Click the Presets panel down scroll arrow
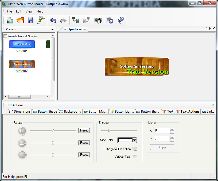Screen dimensions: 218x181 (x=53, y=98)
